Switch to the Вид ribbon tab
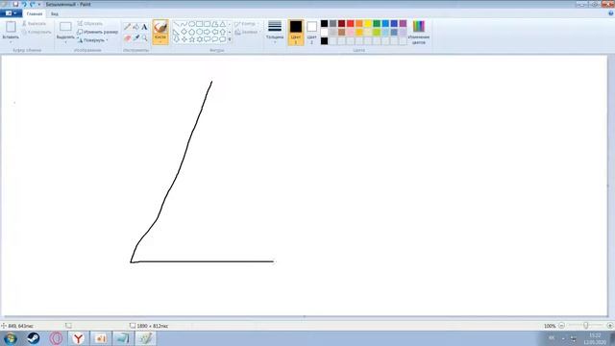Screen dimensions: 615x346 click(55, 13)
